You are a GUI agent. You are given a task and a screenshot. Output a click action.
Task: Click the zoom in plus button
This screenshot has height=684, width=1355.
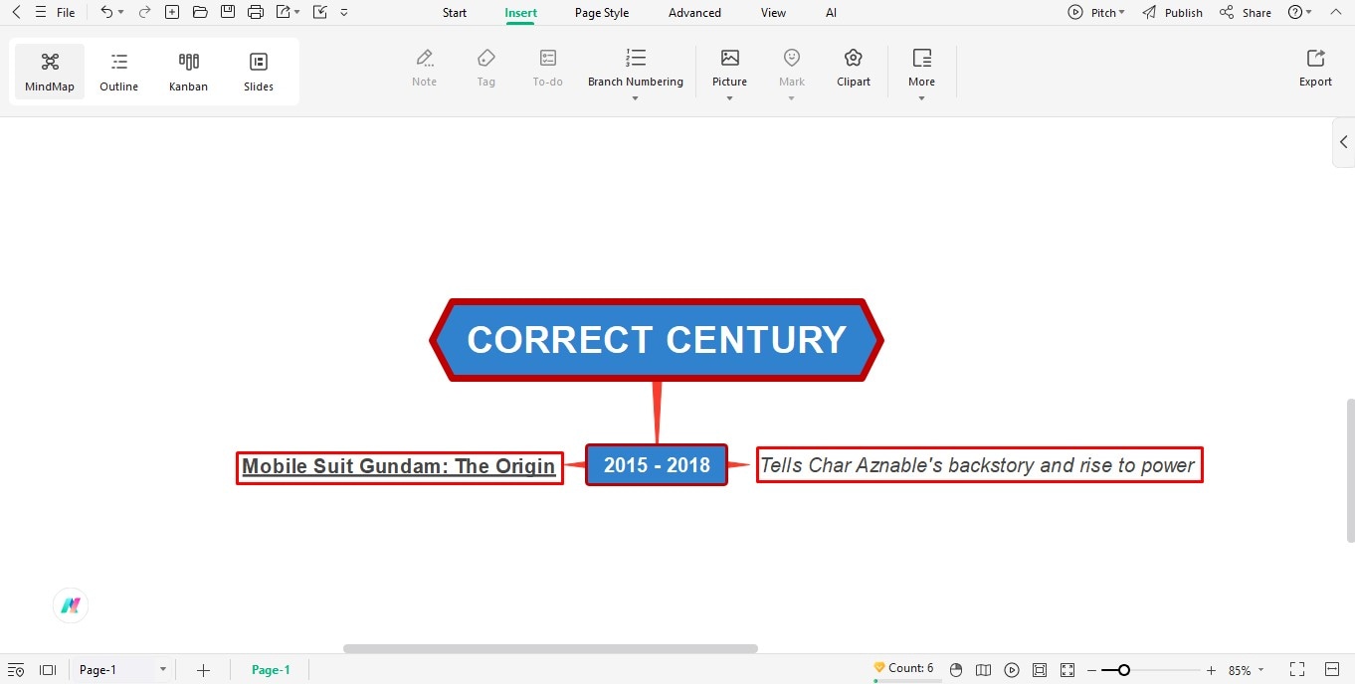pos(1211,671)
